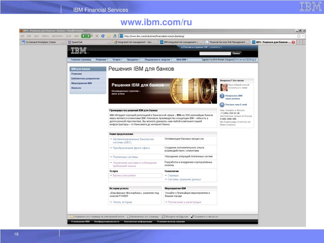Open the Bookmarks menu

tap(58, 36)
